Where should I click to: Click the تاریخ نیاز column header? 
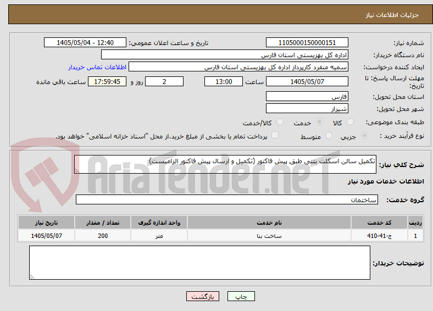46,223
